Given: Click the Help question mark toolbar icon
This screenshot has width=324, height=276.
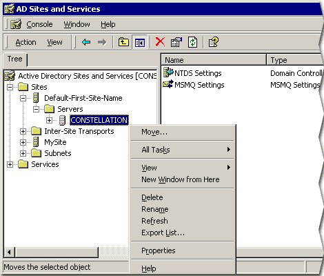Looking at the screenshot, I should (214, 42).
